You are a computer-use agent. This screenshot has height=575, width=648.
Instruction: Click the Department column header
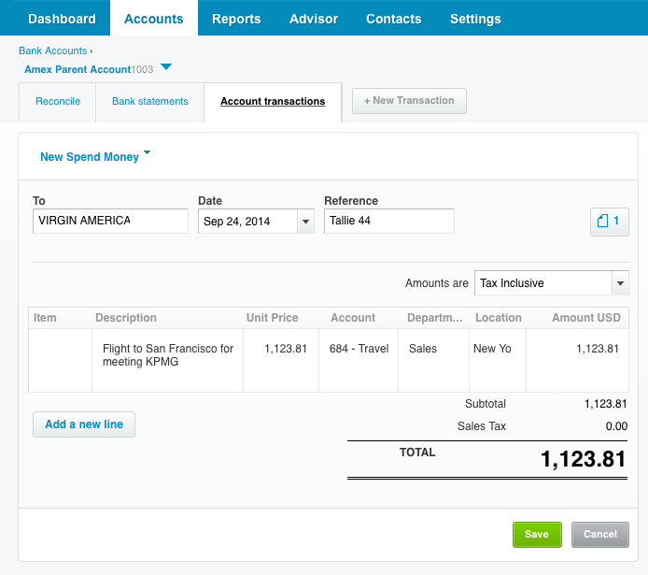click(x=435, y=318)
